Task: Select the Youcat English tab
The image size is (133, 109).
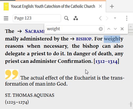Action: (53, 6)
